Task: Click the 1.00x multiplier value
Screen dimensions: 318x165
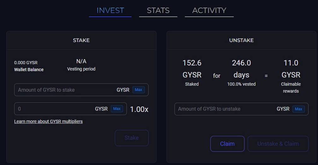Action: coord(139,109)
